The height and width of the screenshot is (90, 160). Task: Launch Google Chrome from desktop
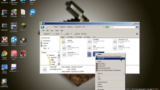click(4, 55)
